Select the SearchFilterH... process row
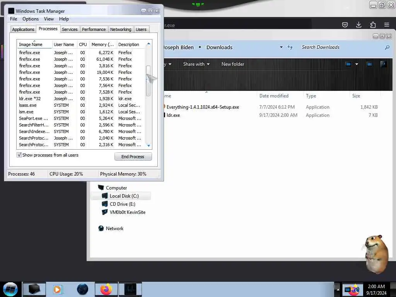This screenshot has height=297, width=396. pyautogui.click(x=81, y=125)
